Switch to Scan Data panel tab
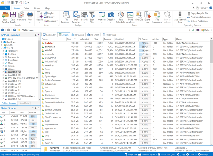The width and height of the screenshot is (213, 156). pos(24,103)
